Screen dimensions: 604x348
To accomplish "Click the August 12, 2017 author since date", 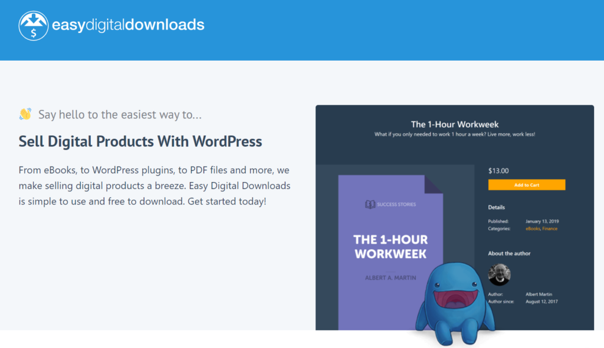I will click(x=541, y=301).
